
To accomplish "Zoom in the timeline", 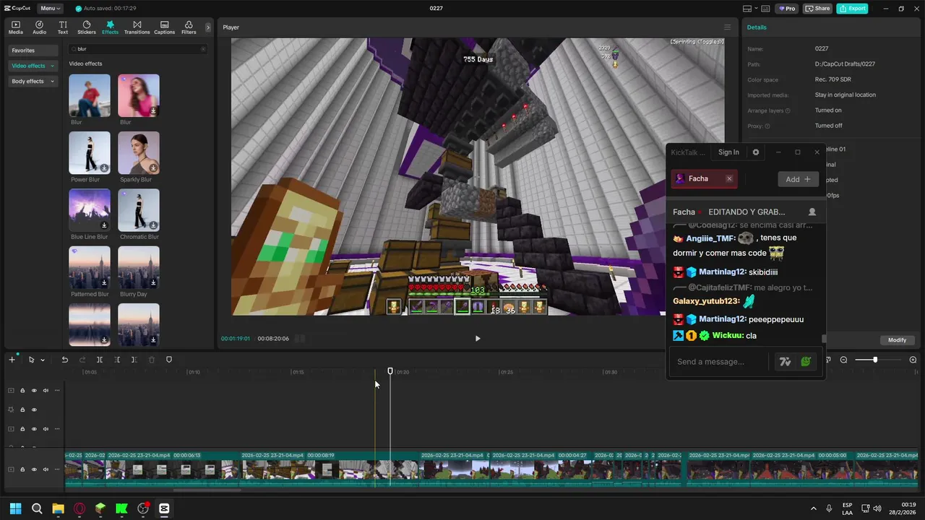I will (913, 360).
